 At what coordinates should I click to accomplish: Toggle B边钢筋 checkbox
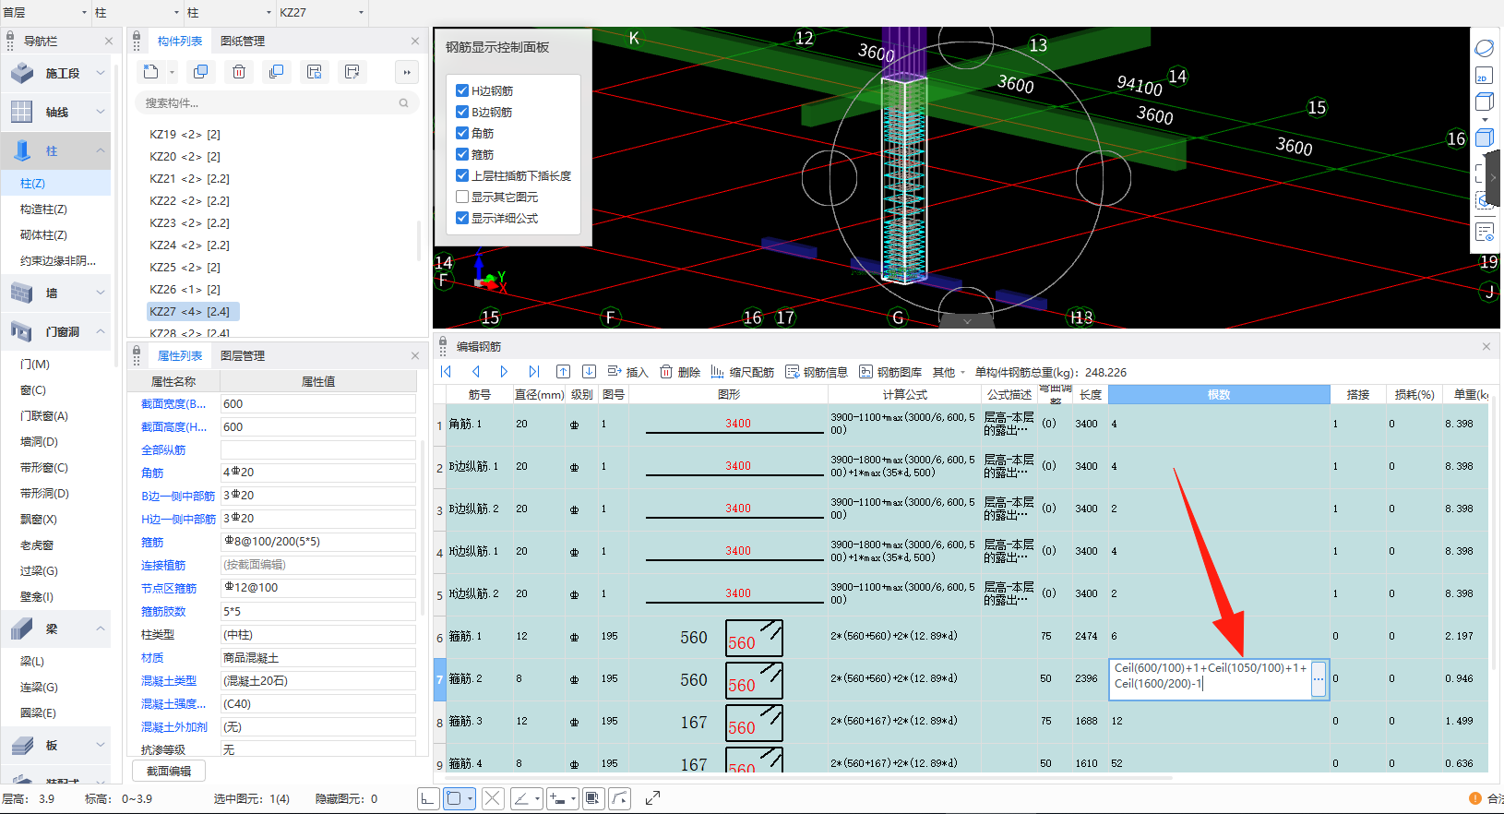pos(462,112)
